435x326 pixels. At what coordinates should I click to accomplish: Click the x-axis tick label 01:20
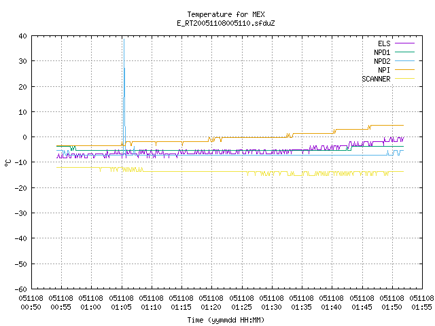(211, 307)
